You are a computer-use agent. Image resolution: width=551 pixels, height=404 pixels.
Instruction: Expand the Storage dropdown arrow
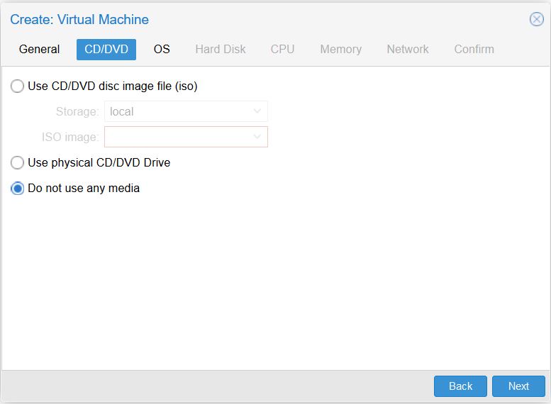pos(257,111)
